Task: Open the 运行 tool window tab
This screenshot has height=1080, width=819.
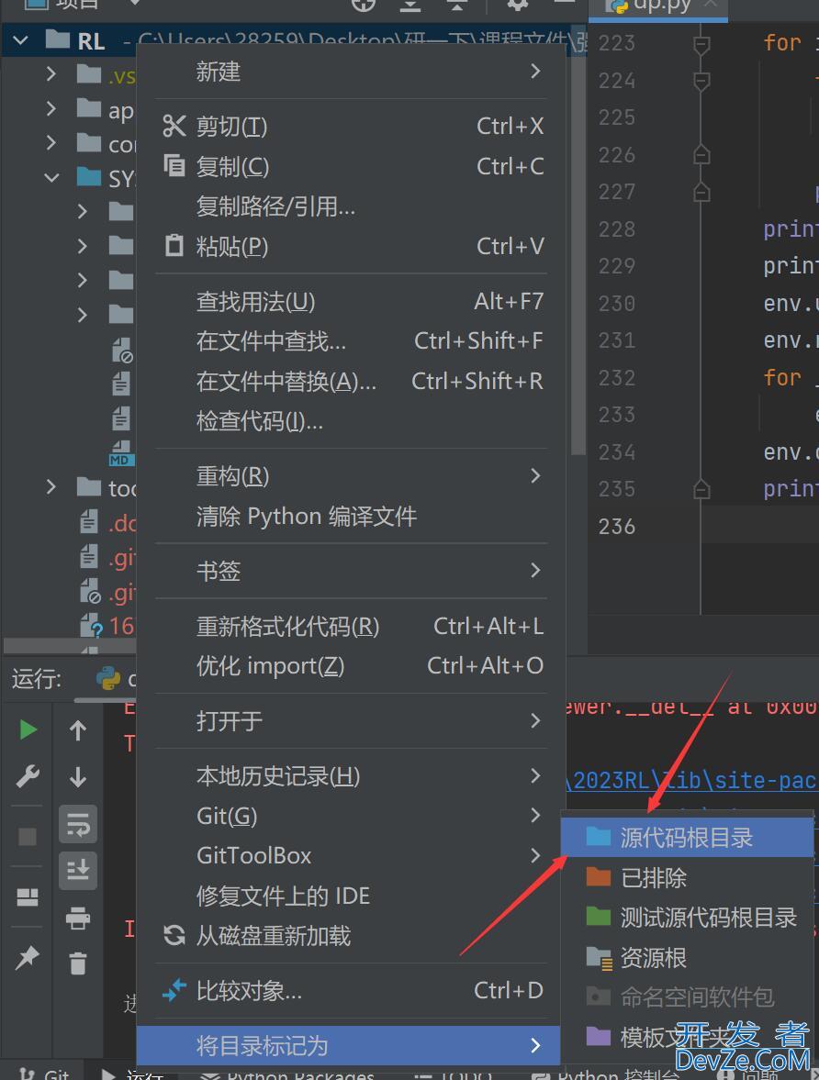Action: (x=131, y=1073)
